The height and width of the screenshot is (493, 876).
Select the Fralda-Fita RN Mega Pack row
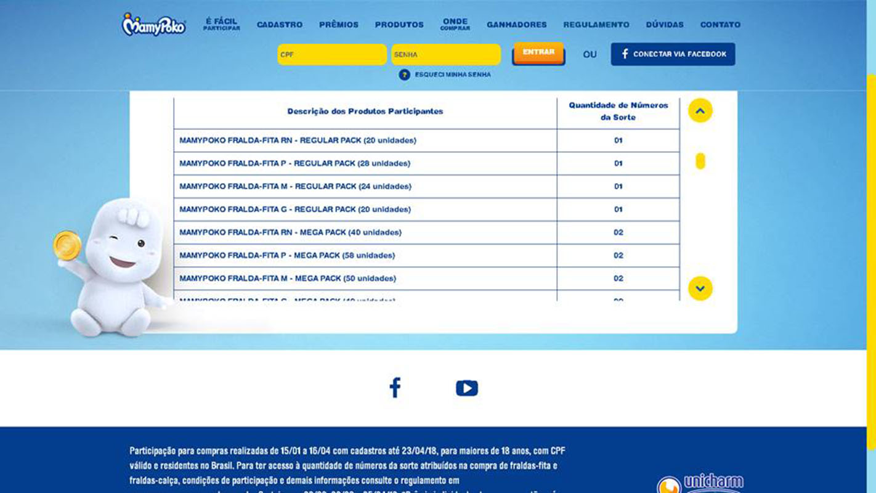[427, 232]
